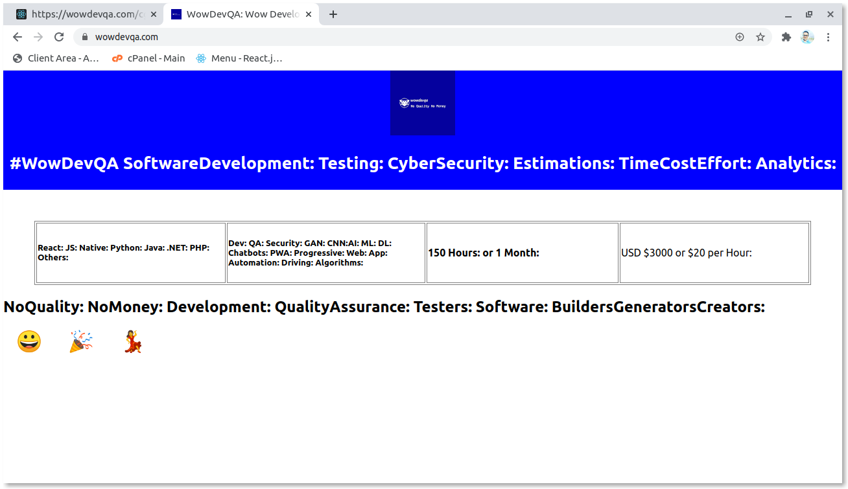Click the NoQuality: NoMoney: Development heading
This screenshot has height=489, width=848.
tap(384, 307)
